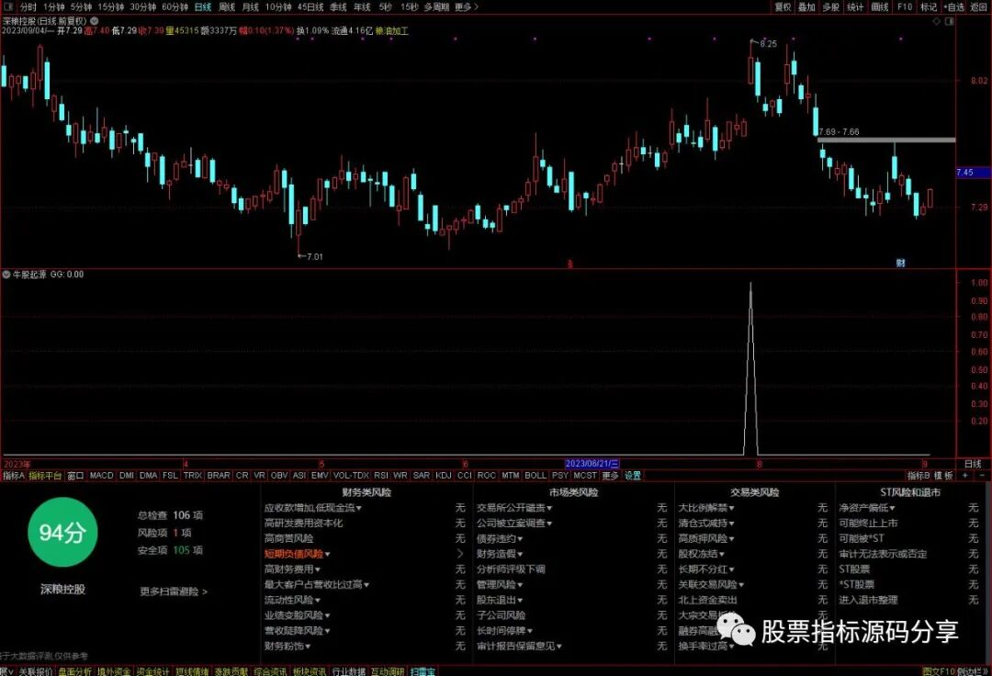Click the 日线 label on time axis
992x676 pixels.
point(973,464)
